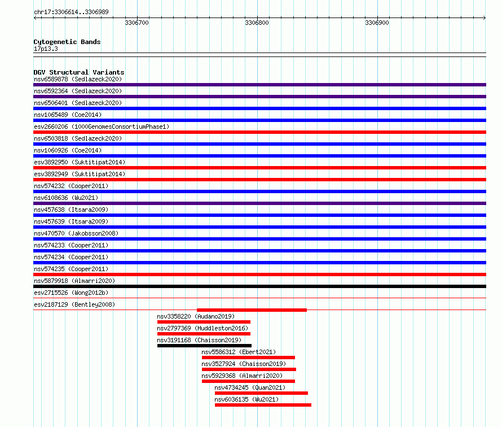Select the nsv6503818 (Sedlazeck2020) label

pyautogui.click(x=78, y=138)
